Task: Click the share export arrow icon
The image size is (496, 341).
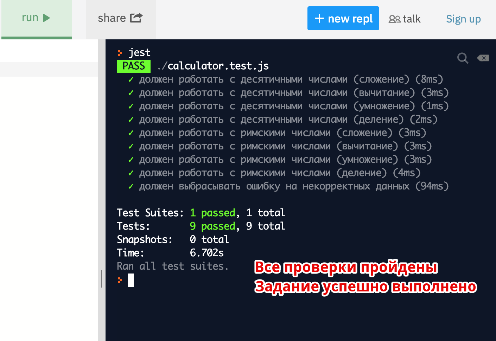Action: point(136,18)
